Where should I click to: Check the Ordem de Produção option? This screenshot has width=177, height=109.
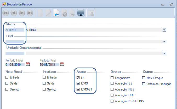point(144,84)
